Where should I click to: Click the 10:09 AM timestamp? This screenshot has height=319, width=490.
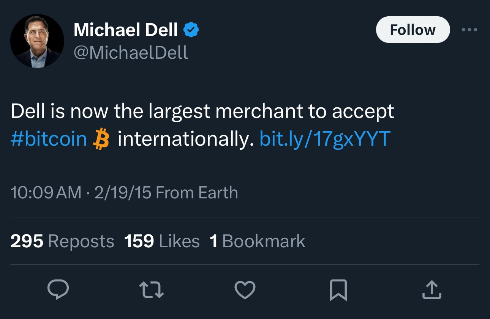[46, 193]
